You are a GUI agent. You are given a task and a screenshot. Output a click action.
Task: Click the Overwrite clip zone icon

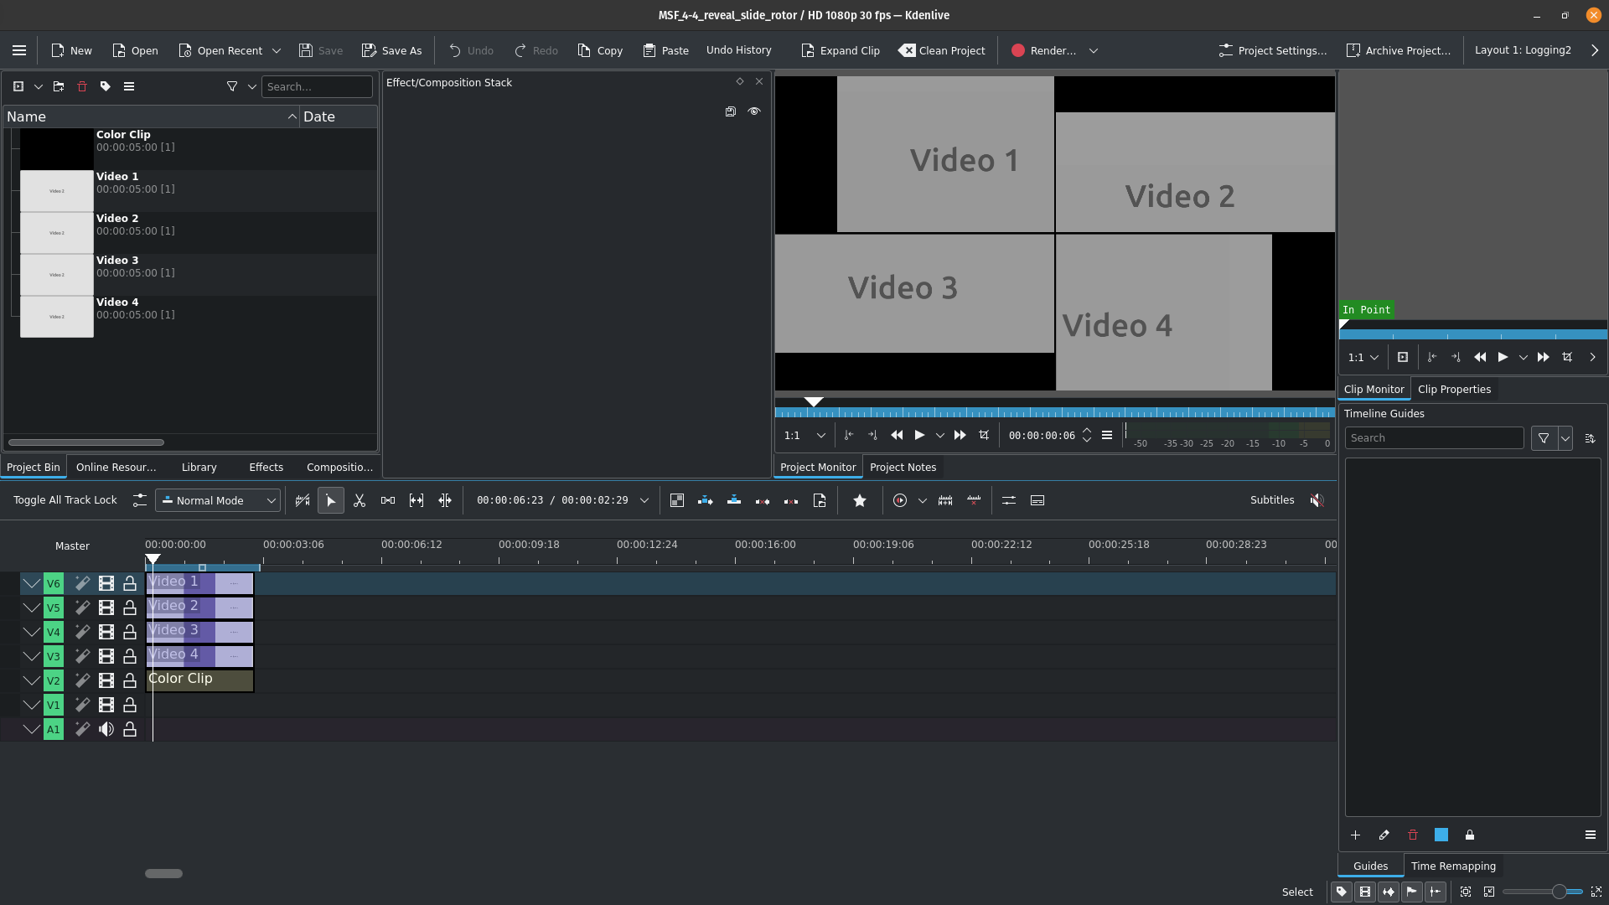coord(734,500)
